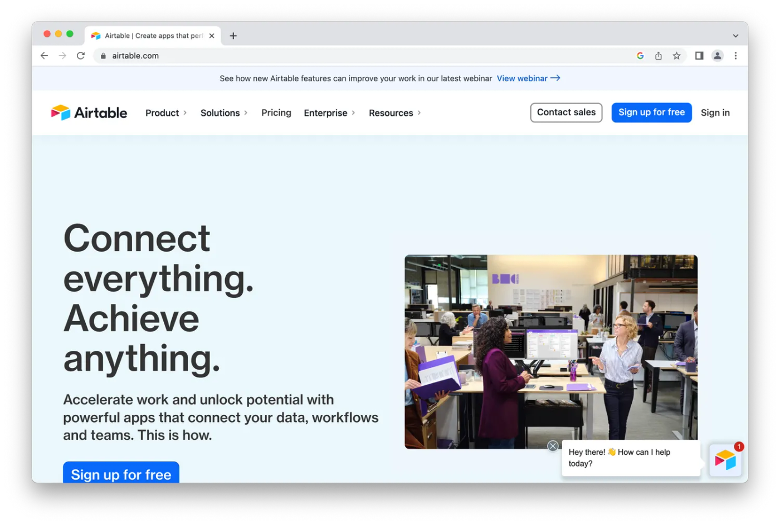Click the Sign up for free button
The height and width of the screenshot is (525, 780).
(651, 112)
